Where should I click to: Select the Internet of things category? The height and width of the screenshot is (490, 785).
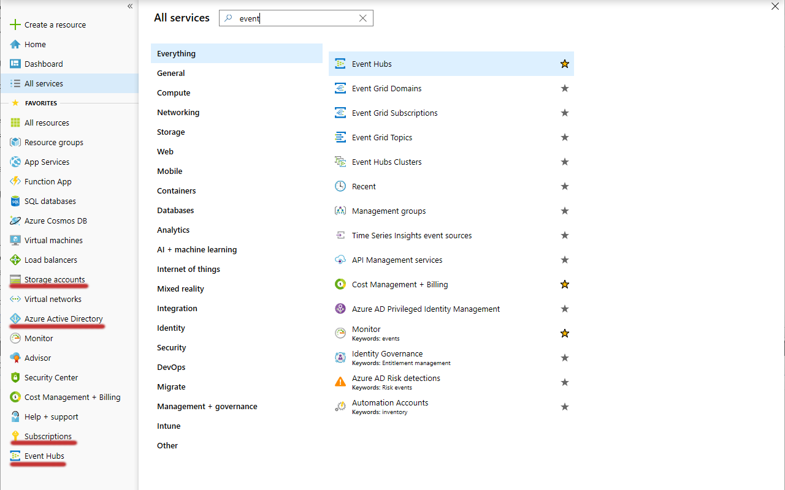coord(188,269)
